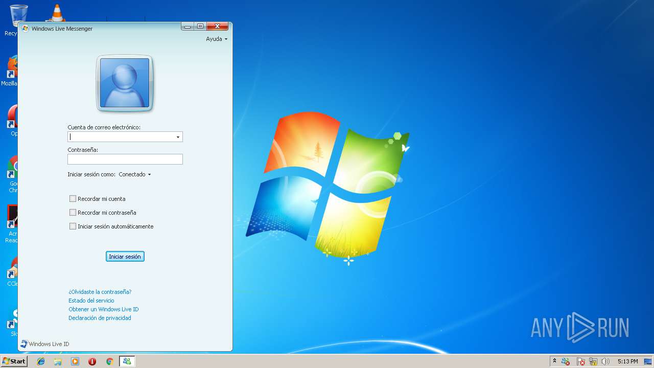Enable Recordar mi contraseña checkbox
The image size is (654, 368).
[73, 213]
